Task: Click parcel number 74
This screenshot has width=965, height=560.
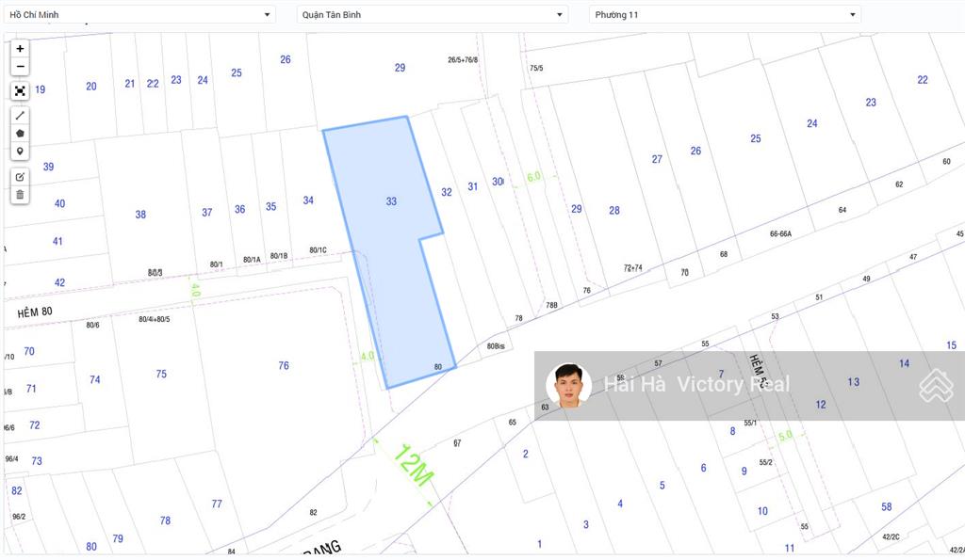Action: [95, 380]
